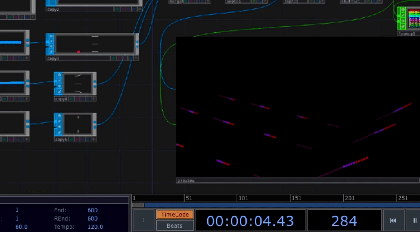Viewport: 420px width, 232px height.
Task: Switch timeline display to Beats
Action: [x=175, y=225]
